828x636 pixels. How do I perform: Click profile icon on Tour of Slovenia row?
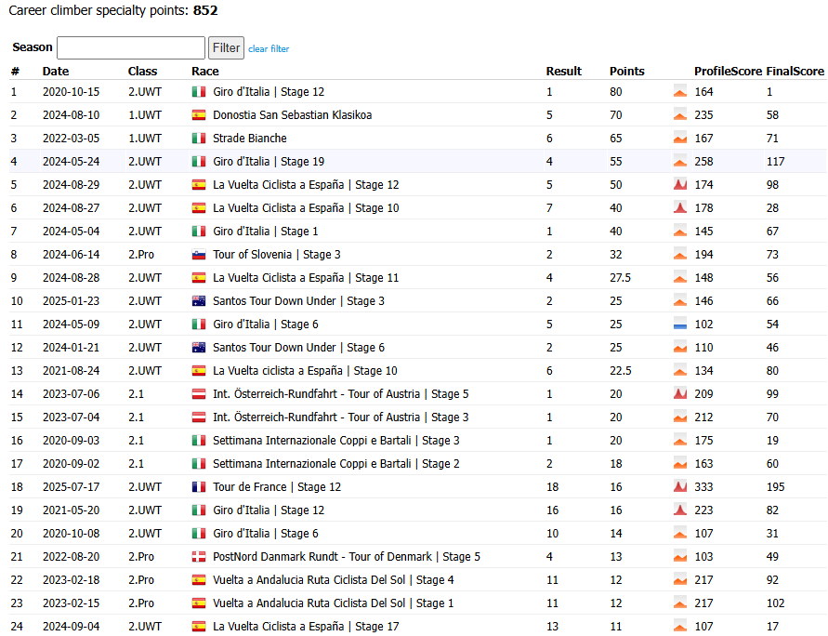[x=680, y=254]
